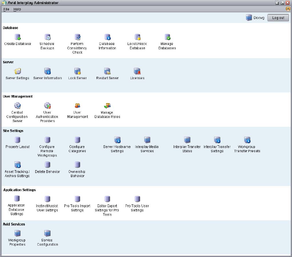This screenshot has height=257, width=292.
Task: Open Instinct/Assist User Settings
Action: pos(47,199)
